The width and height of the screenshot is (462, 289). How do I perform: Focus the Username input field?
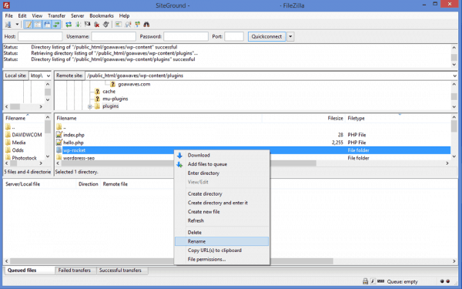click(113, 36)
